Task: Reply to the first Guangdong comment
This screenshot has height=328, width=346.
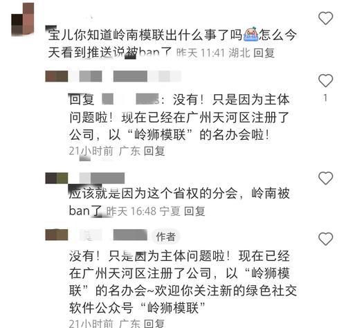Action: pyautogui.click(x=154, y=151)
